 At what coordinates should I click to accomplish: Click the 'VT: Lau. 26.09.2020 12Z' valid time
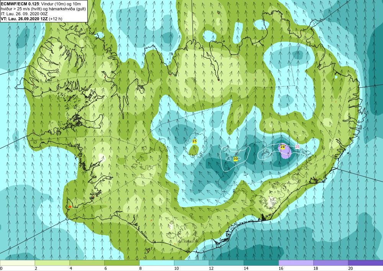click(x=25, y=19)
